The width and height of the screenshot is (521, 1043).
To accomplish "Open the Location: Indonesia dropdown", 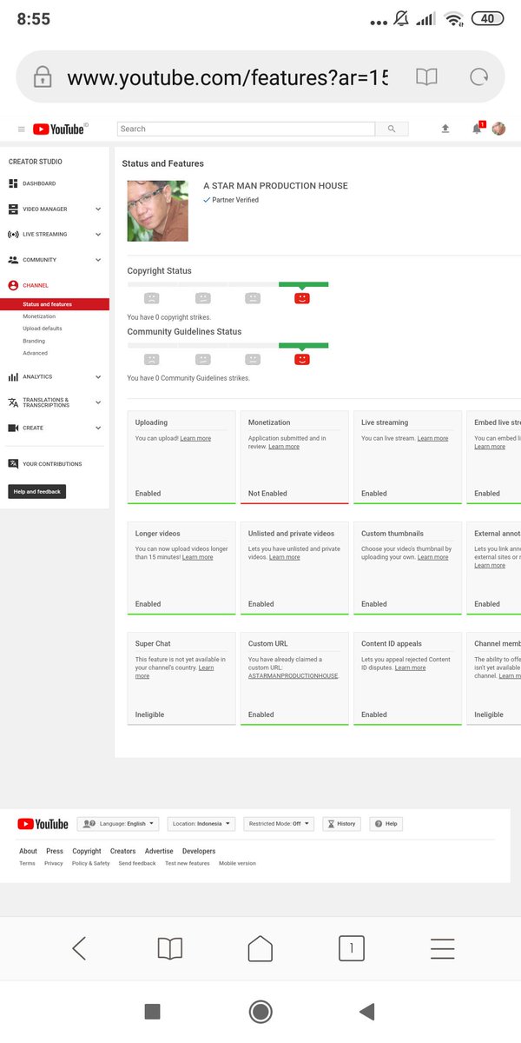I will coord(202,823).
